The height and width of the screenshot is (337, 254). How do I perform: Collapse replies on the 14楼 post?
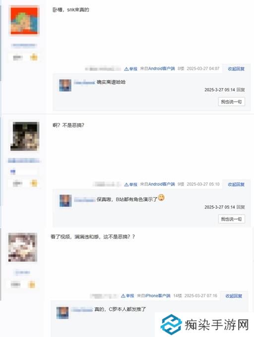tap(234, 296)
